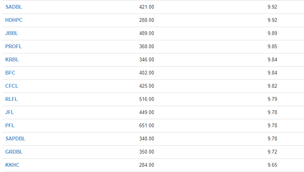Click the 9.89 percent value for JBBL

[272, 33]
